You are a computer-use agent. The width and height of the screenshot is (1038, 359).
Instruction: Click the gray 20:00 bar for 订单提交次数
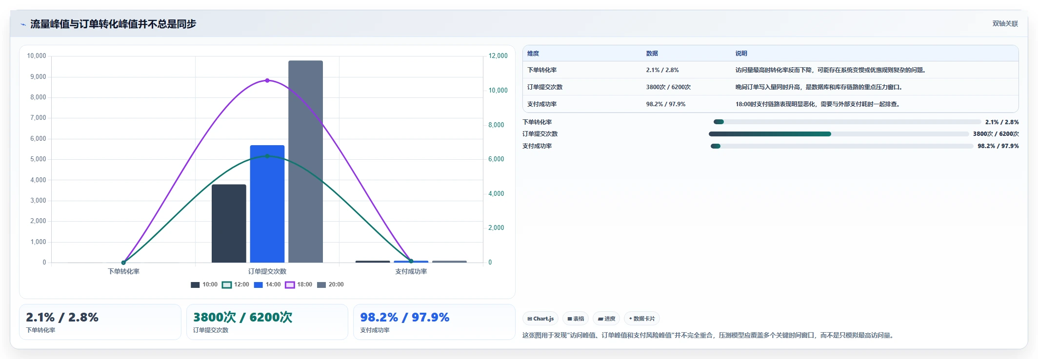point(305,162)
